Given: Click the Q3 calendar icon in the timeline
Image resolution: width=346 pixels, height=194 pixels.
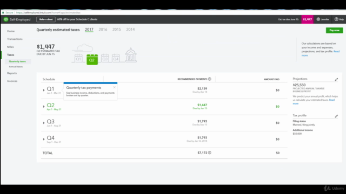Looking at the screenshot, I should pos(105,58).
